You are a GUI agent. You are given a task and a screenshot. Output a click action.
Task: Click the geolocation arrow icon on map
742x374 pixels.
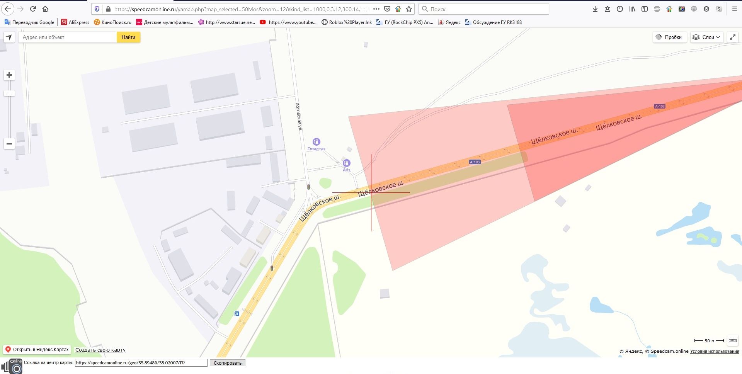[9, 37]
